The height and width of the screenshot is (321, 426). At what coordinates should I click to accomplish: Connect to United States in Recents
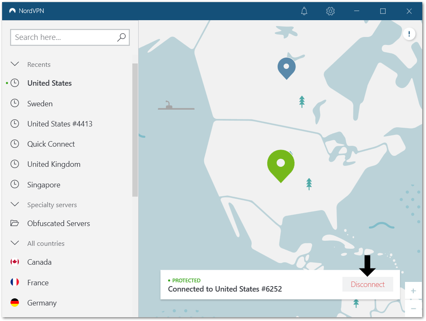click(50, 83)
